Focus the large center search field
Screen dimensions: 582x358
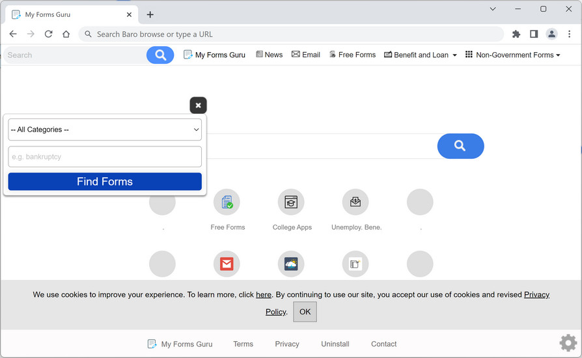pos(322,146)
